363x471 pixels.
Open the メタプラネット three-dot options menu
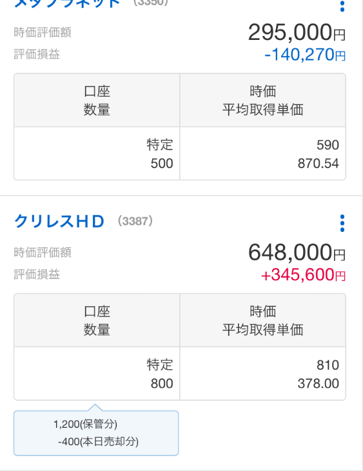click(x=342, y=5)
